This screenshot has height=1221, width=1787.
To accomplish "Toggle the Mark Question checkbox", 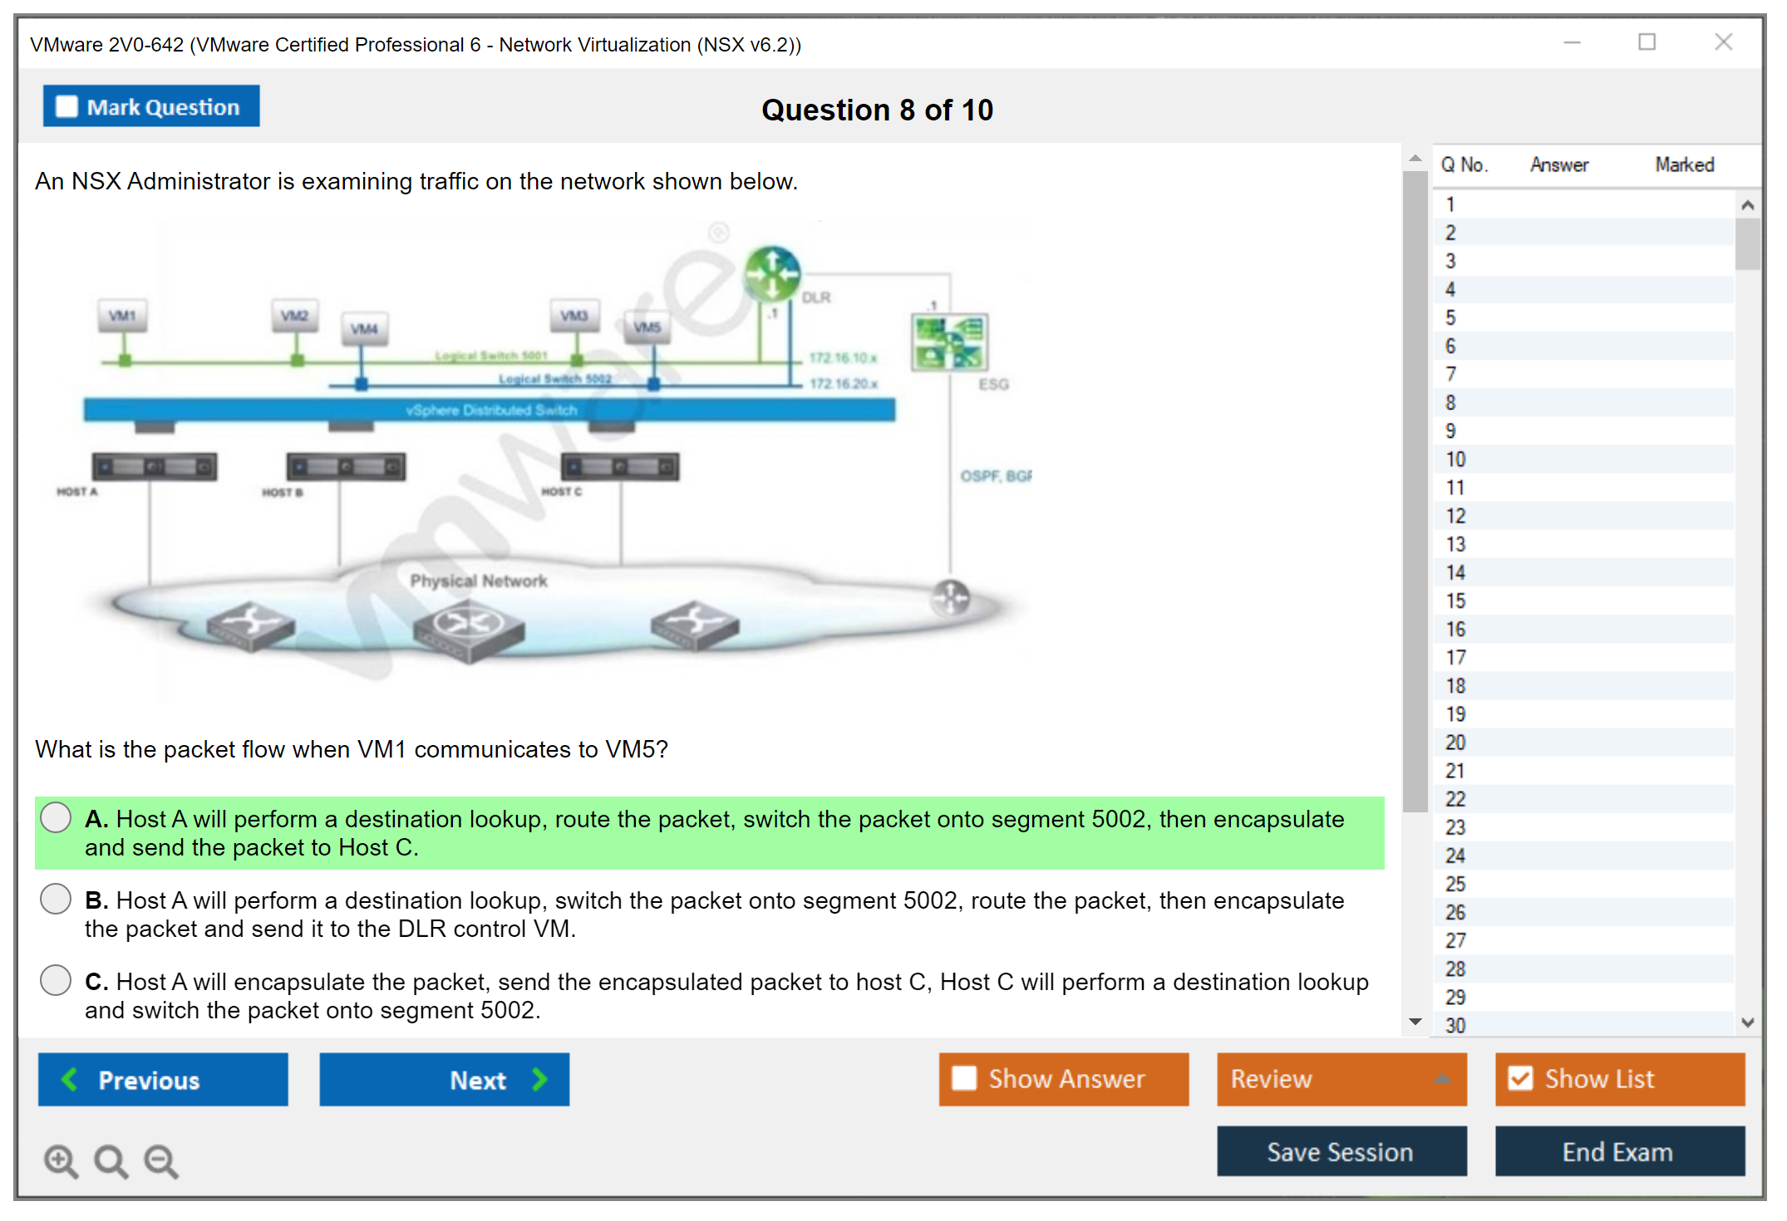I will click(66, 106).
